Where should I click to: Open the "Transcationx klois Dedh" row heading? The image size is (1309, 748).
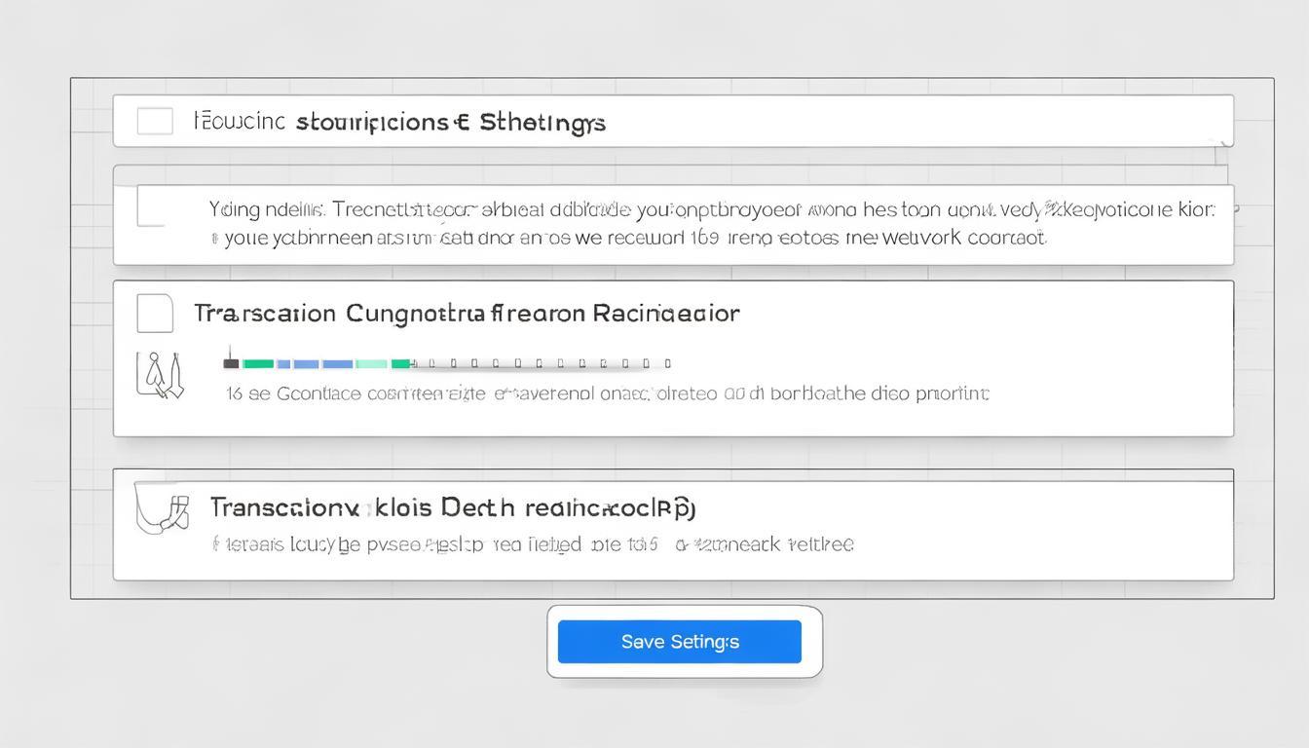click(452, 507)
